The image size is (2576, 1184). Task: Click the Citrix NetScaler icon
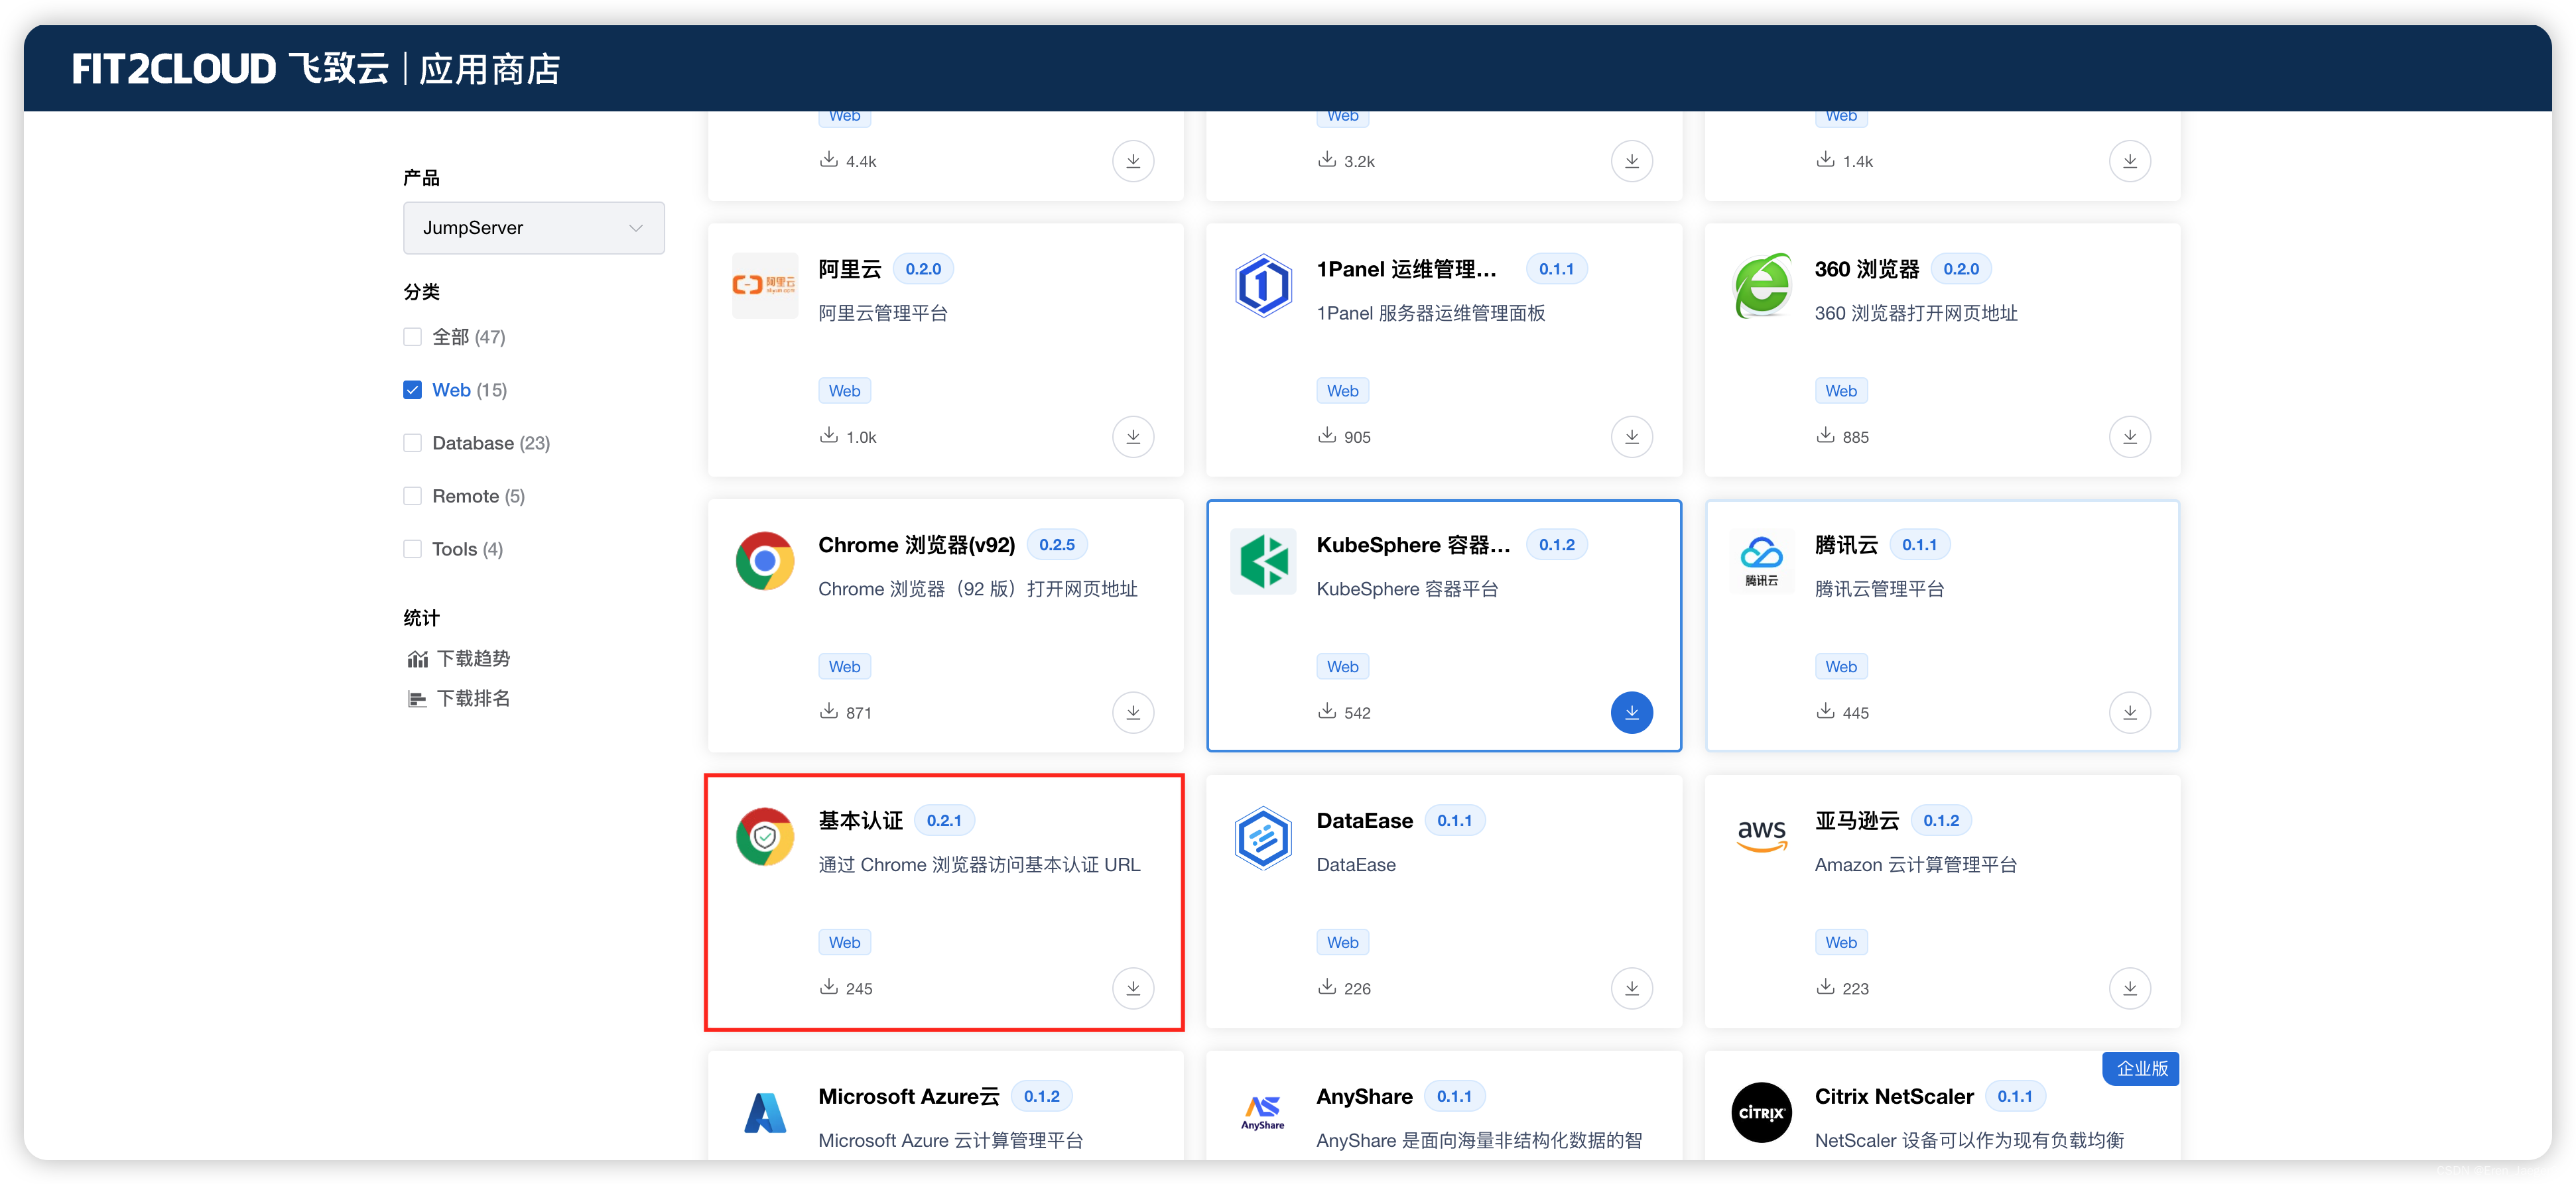[1761, 1112]
